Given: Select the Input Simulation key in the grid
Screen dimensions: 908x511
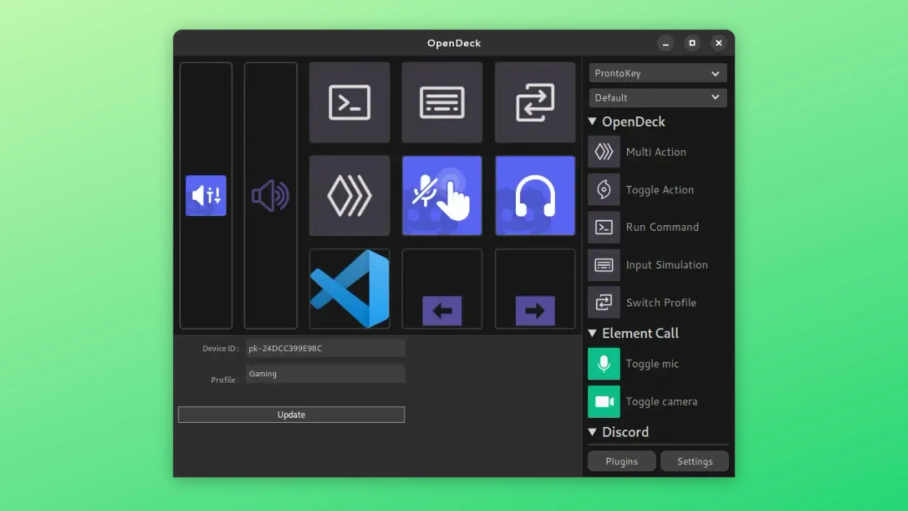Looking at the screenshot, I should tap(442, 103).
